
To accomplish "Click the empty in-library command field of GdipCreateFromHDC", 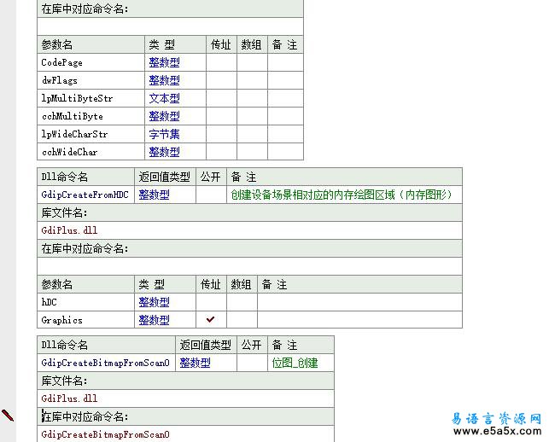I will pyautogui.click(x=249, y=266).
